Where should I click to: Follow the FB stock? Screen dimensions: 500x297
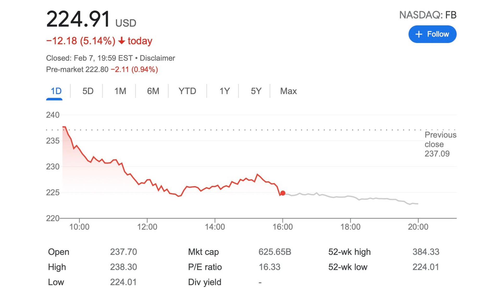pyautogui.click(x=432, y=34)
